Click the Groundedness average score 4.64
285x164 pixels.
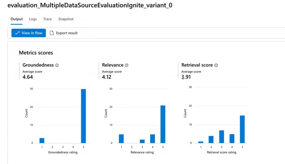click(28, 77)
